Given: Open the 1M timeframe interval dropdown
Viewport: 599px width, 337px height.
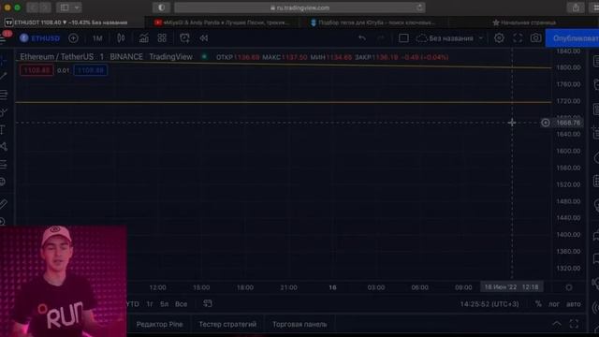Looking at the screenshot, I should click(x=97, y=38).
